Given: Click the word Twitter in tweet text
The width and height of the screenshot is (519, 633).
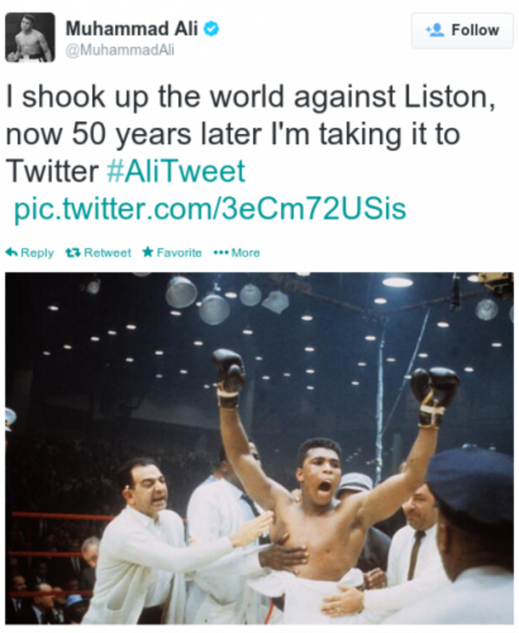Looking at the screenshot, I should point(53,171).
